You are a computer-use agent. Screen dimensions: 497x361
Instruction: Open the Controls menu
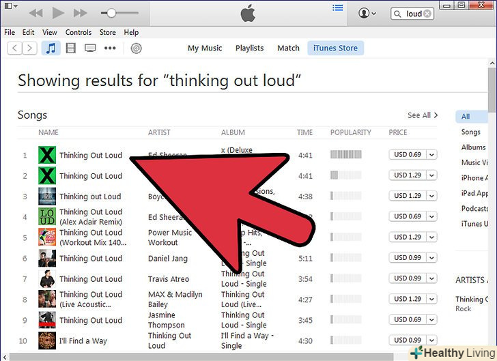click(79, 32)
